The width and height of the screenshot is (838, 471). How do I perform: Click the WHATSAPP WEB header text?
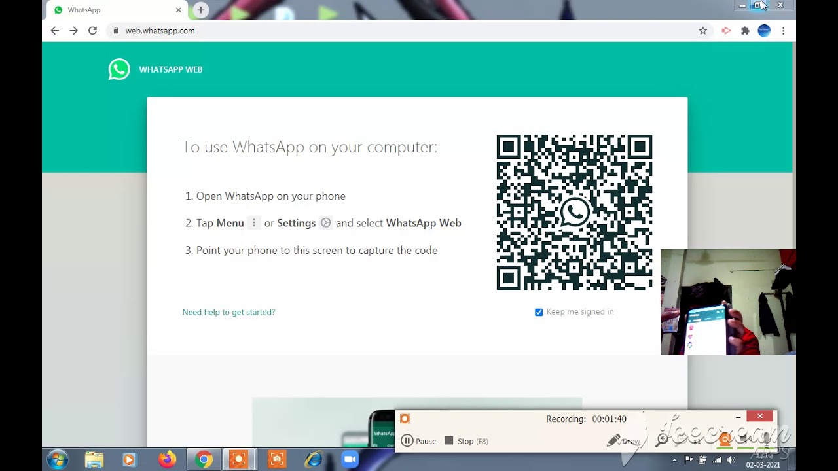pos(170,69)
